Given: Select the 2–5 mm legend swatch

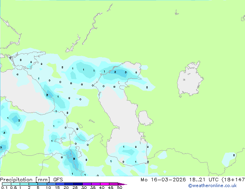Looking at the screenshot, I should 33,184.
